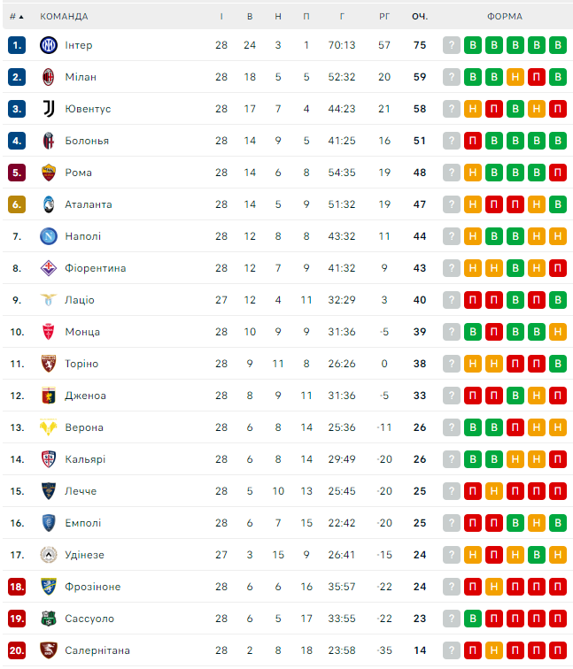573x669 pixels.
Task: Click the Milan club crest
Action: pos(48,77)
